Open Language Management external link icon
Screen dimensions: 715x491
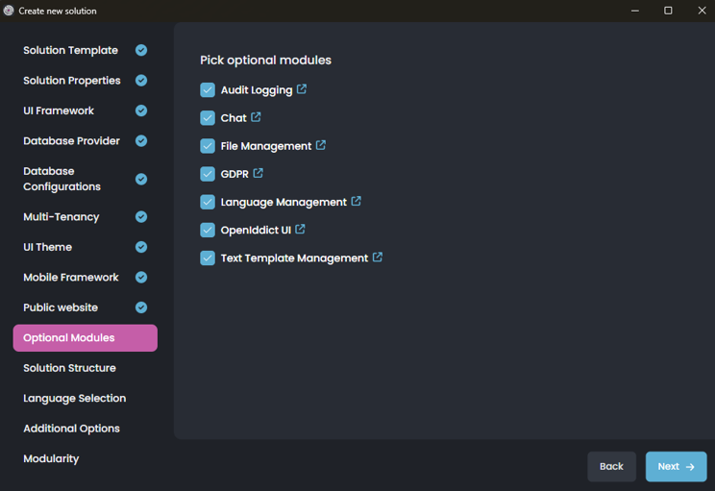pyautogui.click(x=357, y=202)
